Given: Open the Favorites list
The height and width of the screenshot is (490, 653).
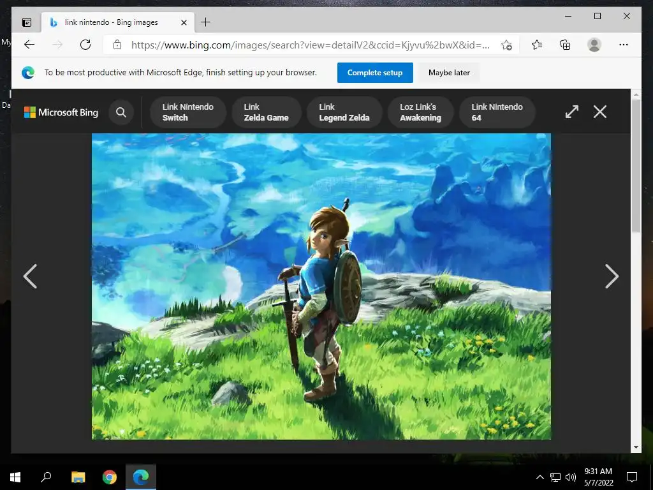Looking at the screenshot, I should click(537, 45).
